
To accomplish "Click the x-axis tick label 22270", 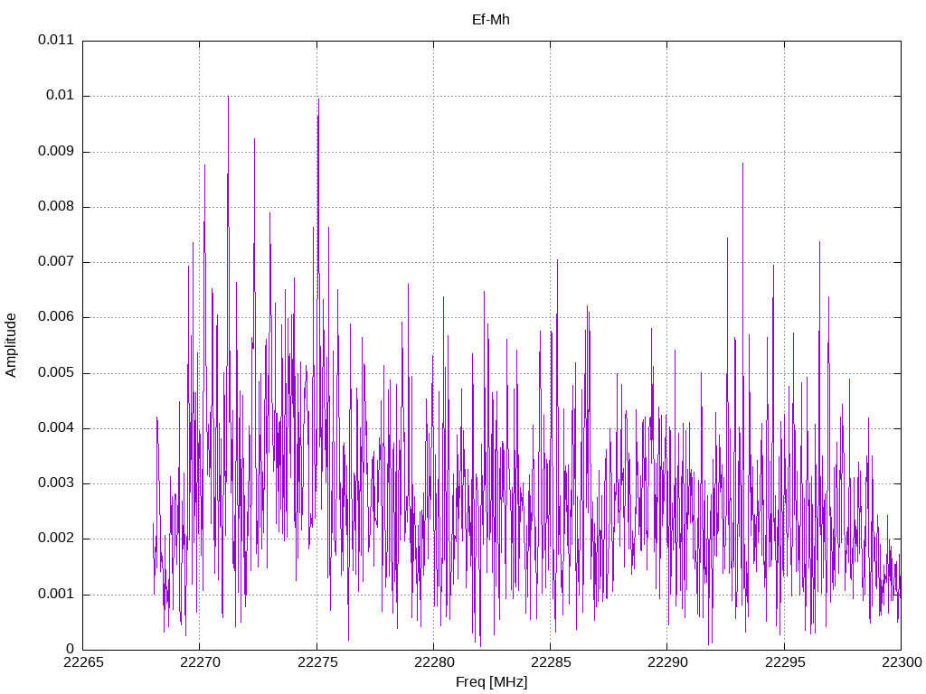I will point(200,662).
